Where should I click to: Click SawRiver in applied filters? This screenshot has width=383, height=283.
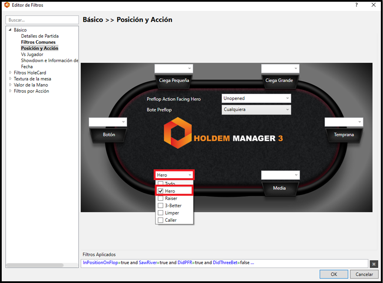(148, 262)
